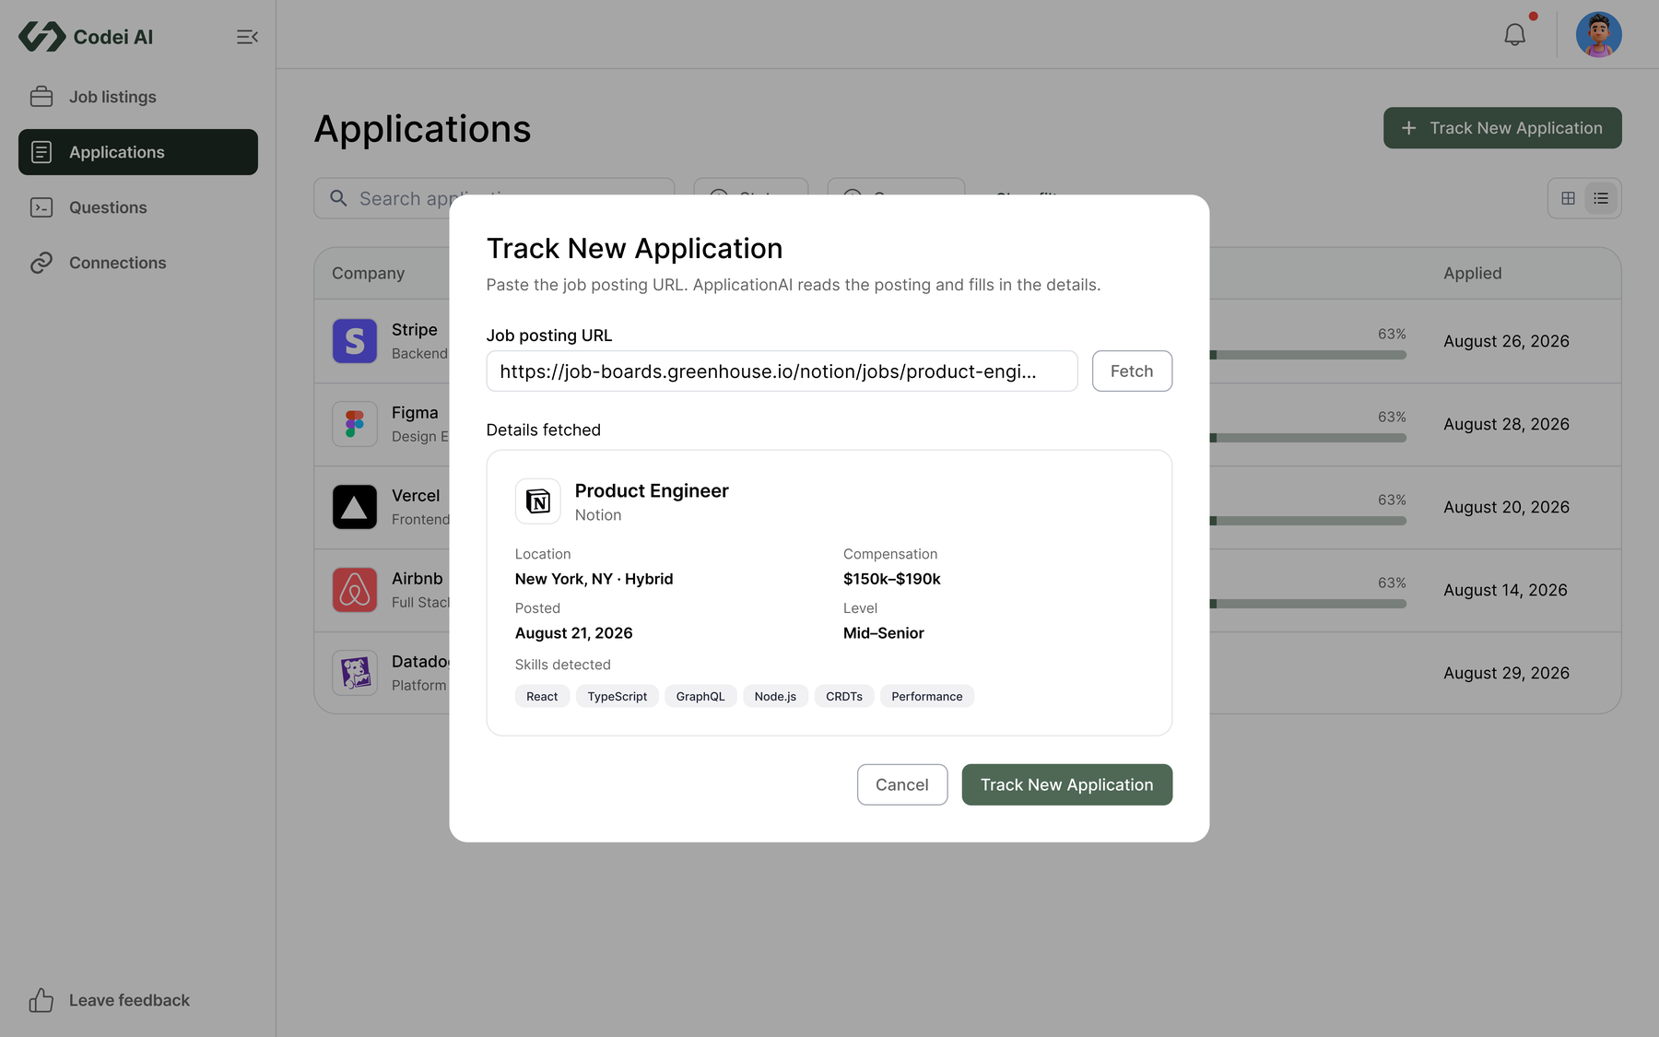
Task: Click header Track New Application button
Action: [1502, 128]
